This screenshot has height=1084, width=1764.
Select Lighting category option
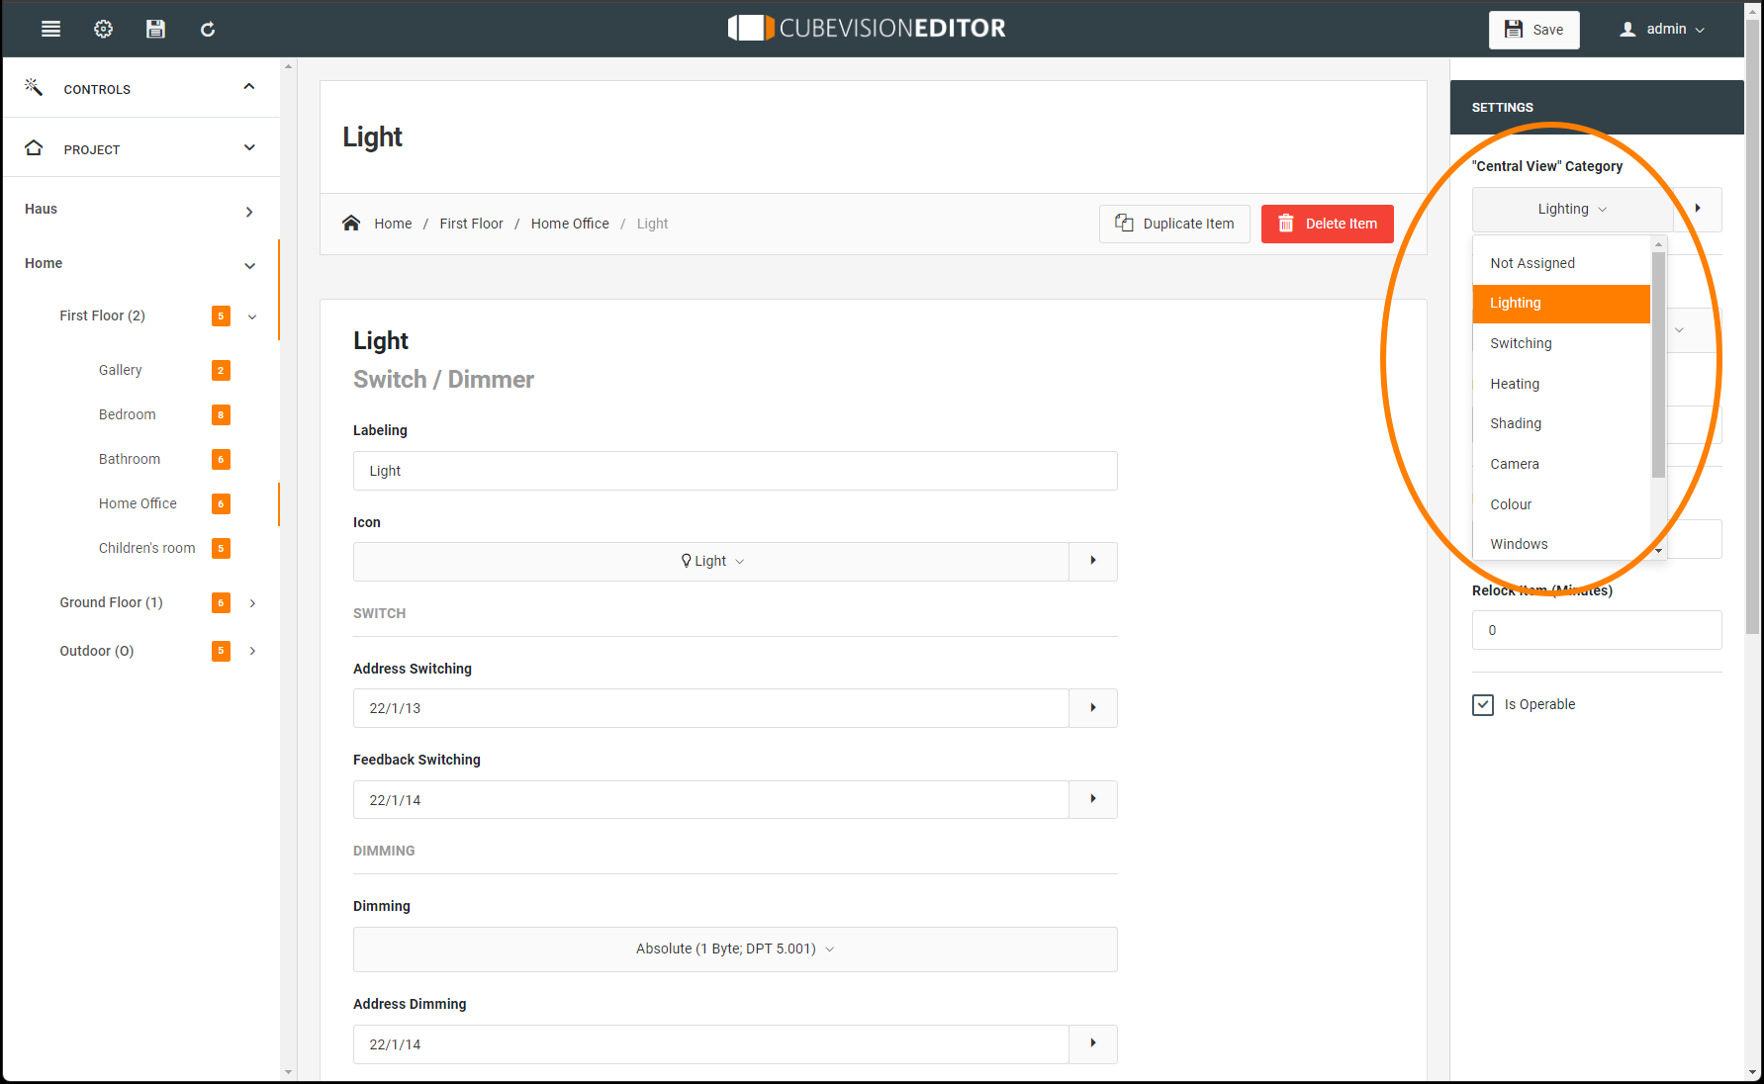pos(1561,303)
